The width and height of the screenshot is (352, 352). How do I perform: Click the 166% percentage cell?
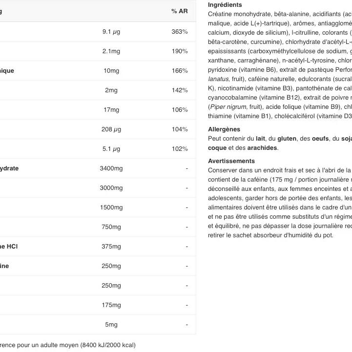[180, 71]
